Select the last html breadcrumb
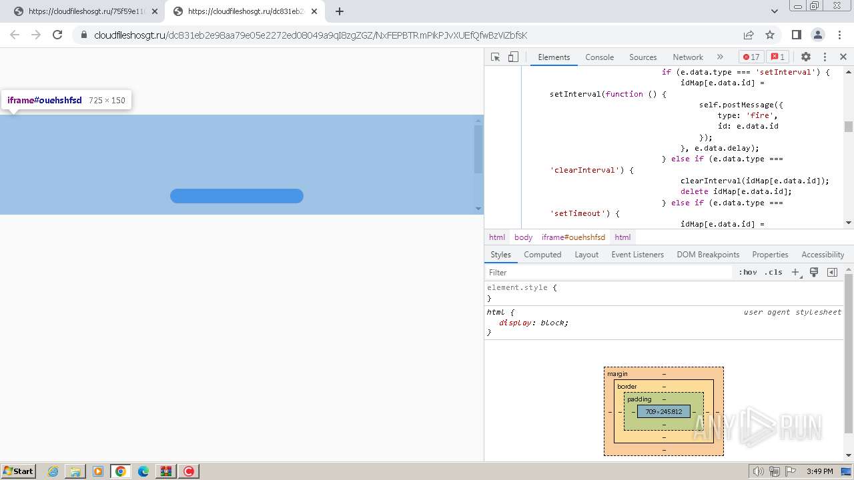The image size is (854, 480). click(622, 237)
